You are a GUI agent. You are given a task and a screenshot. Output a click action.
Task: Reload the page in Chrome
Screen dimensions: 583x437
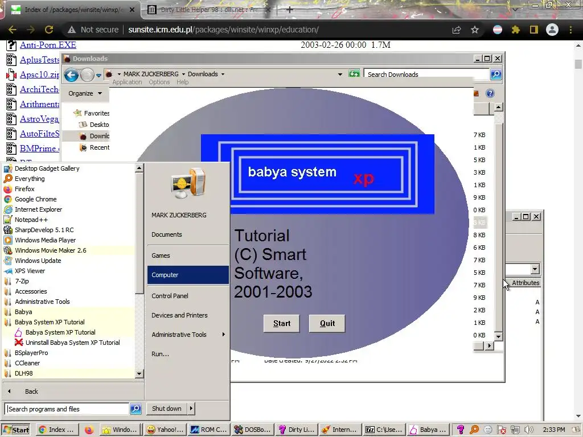[49, 30]
